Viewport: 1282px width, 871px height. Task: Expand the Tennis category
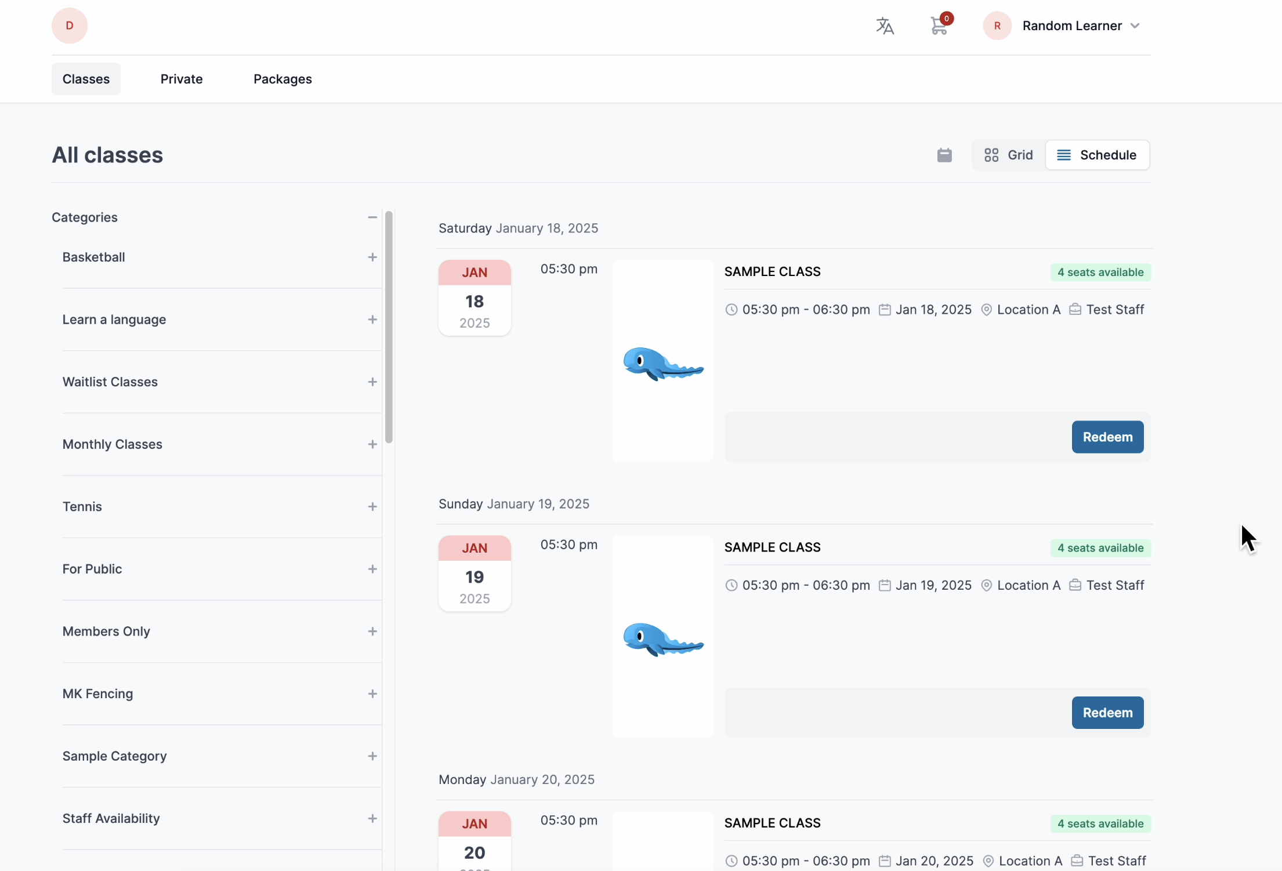point(372,507)
